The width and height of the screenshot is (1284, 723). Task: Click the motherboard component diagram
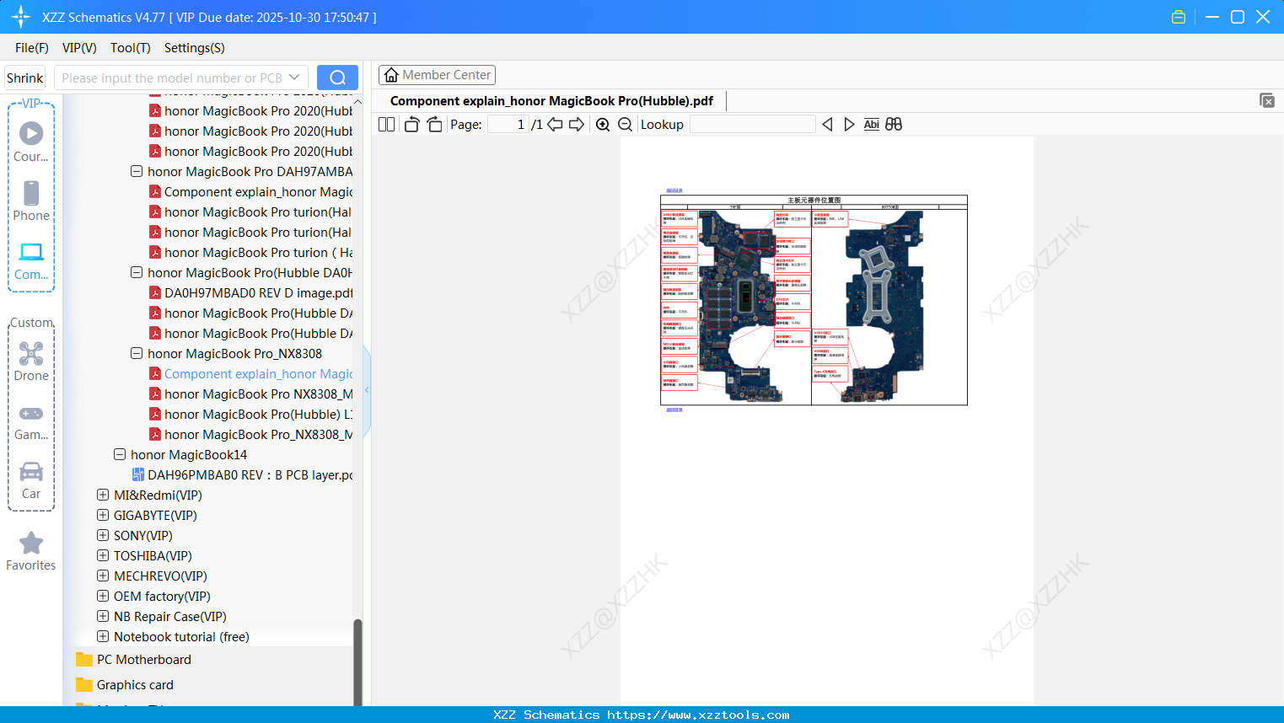814,300
